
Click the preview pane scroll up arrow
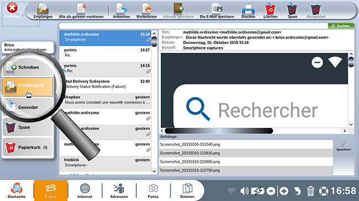[351, 54]
